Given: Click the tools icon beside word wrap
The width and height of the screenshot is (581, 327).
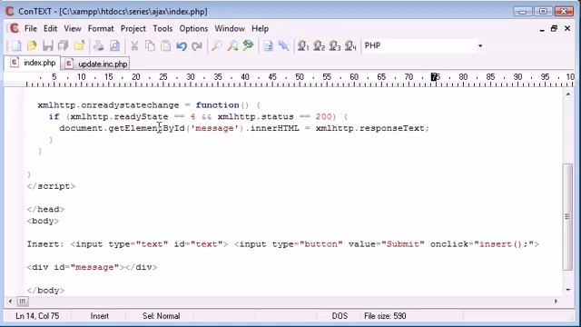Looking at the screenshot, I should (283, 45).
